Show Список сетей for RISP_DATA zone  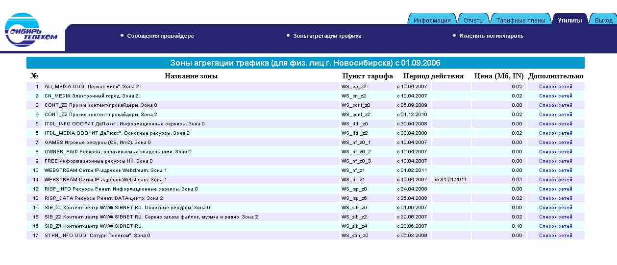pyautogui.click(x=555, y=198)
